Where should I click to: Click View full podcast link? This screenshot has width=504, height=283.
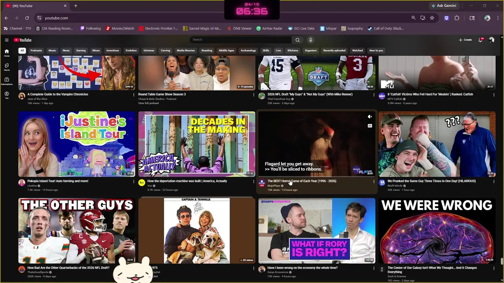[x=148, y=103]
